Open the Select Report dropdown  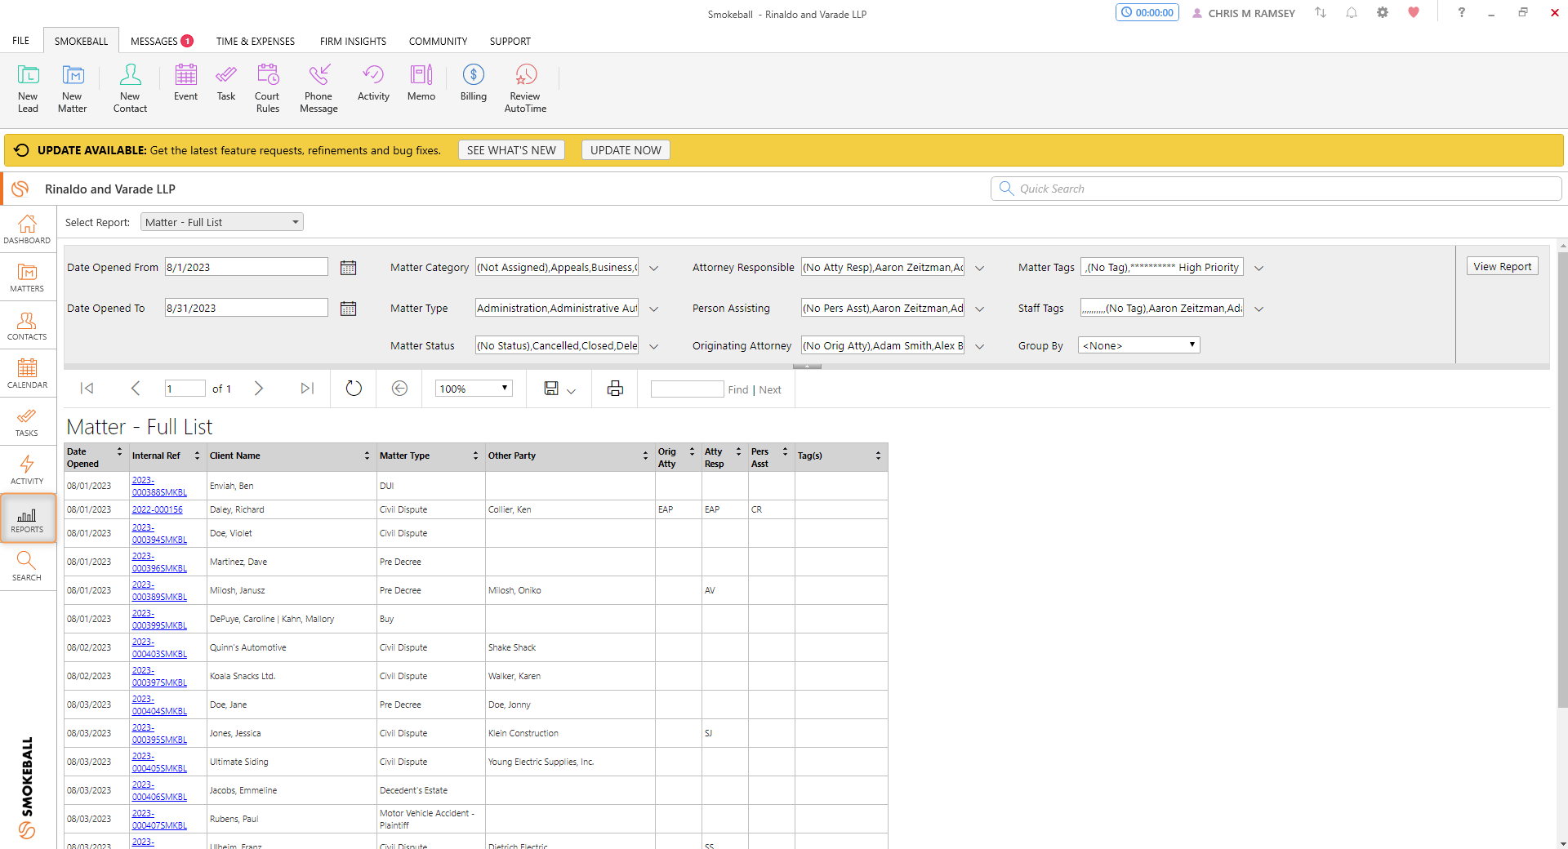(x=222, y=222)
